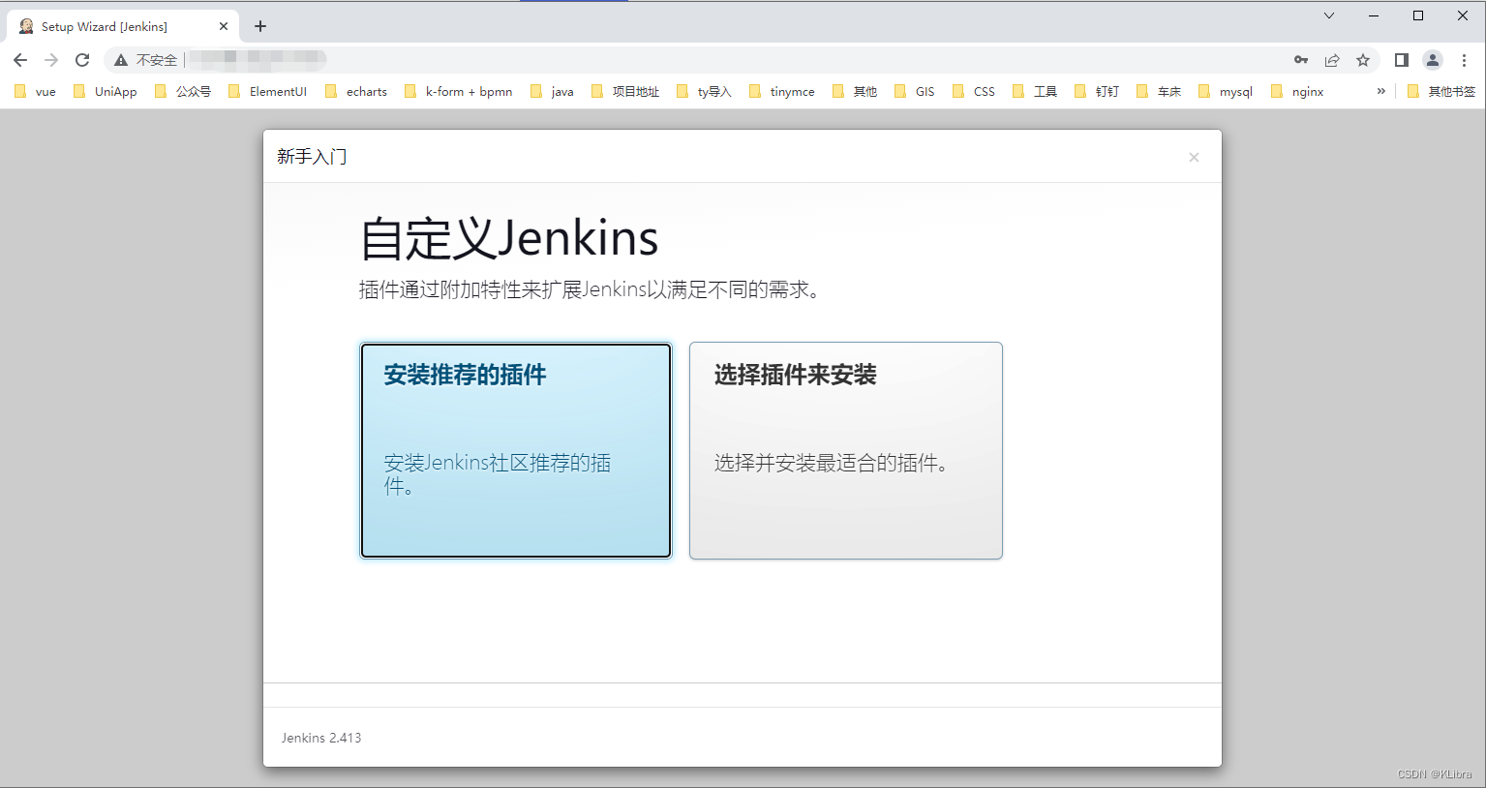Maximize the Chrome window

coord(1418,15)
